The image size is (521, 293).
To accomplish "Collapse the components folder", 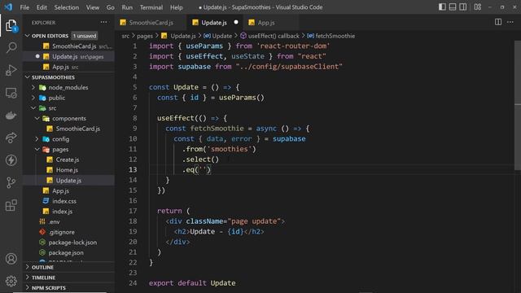I will point(69,118).
